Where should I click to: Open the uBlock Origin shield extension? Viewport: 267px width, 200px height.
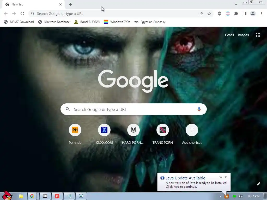(x=220, y=14)
